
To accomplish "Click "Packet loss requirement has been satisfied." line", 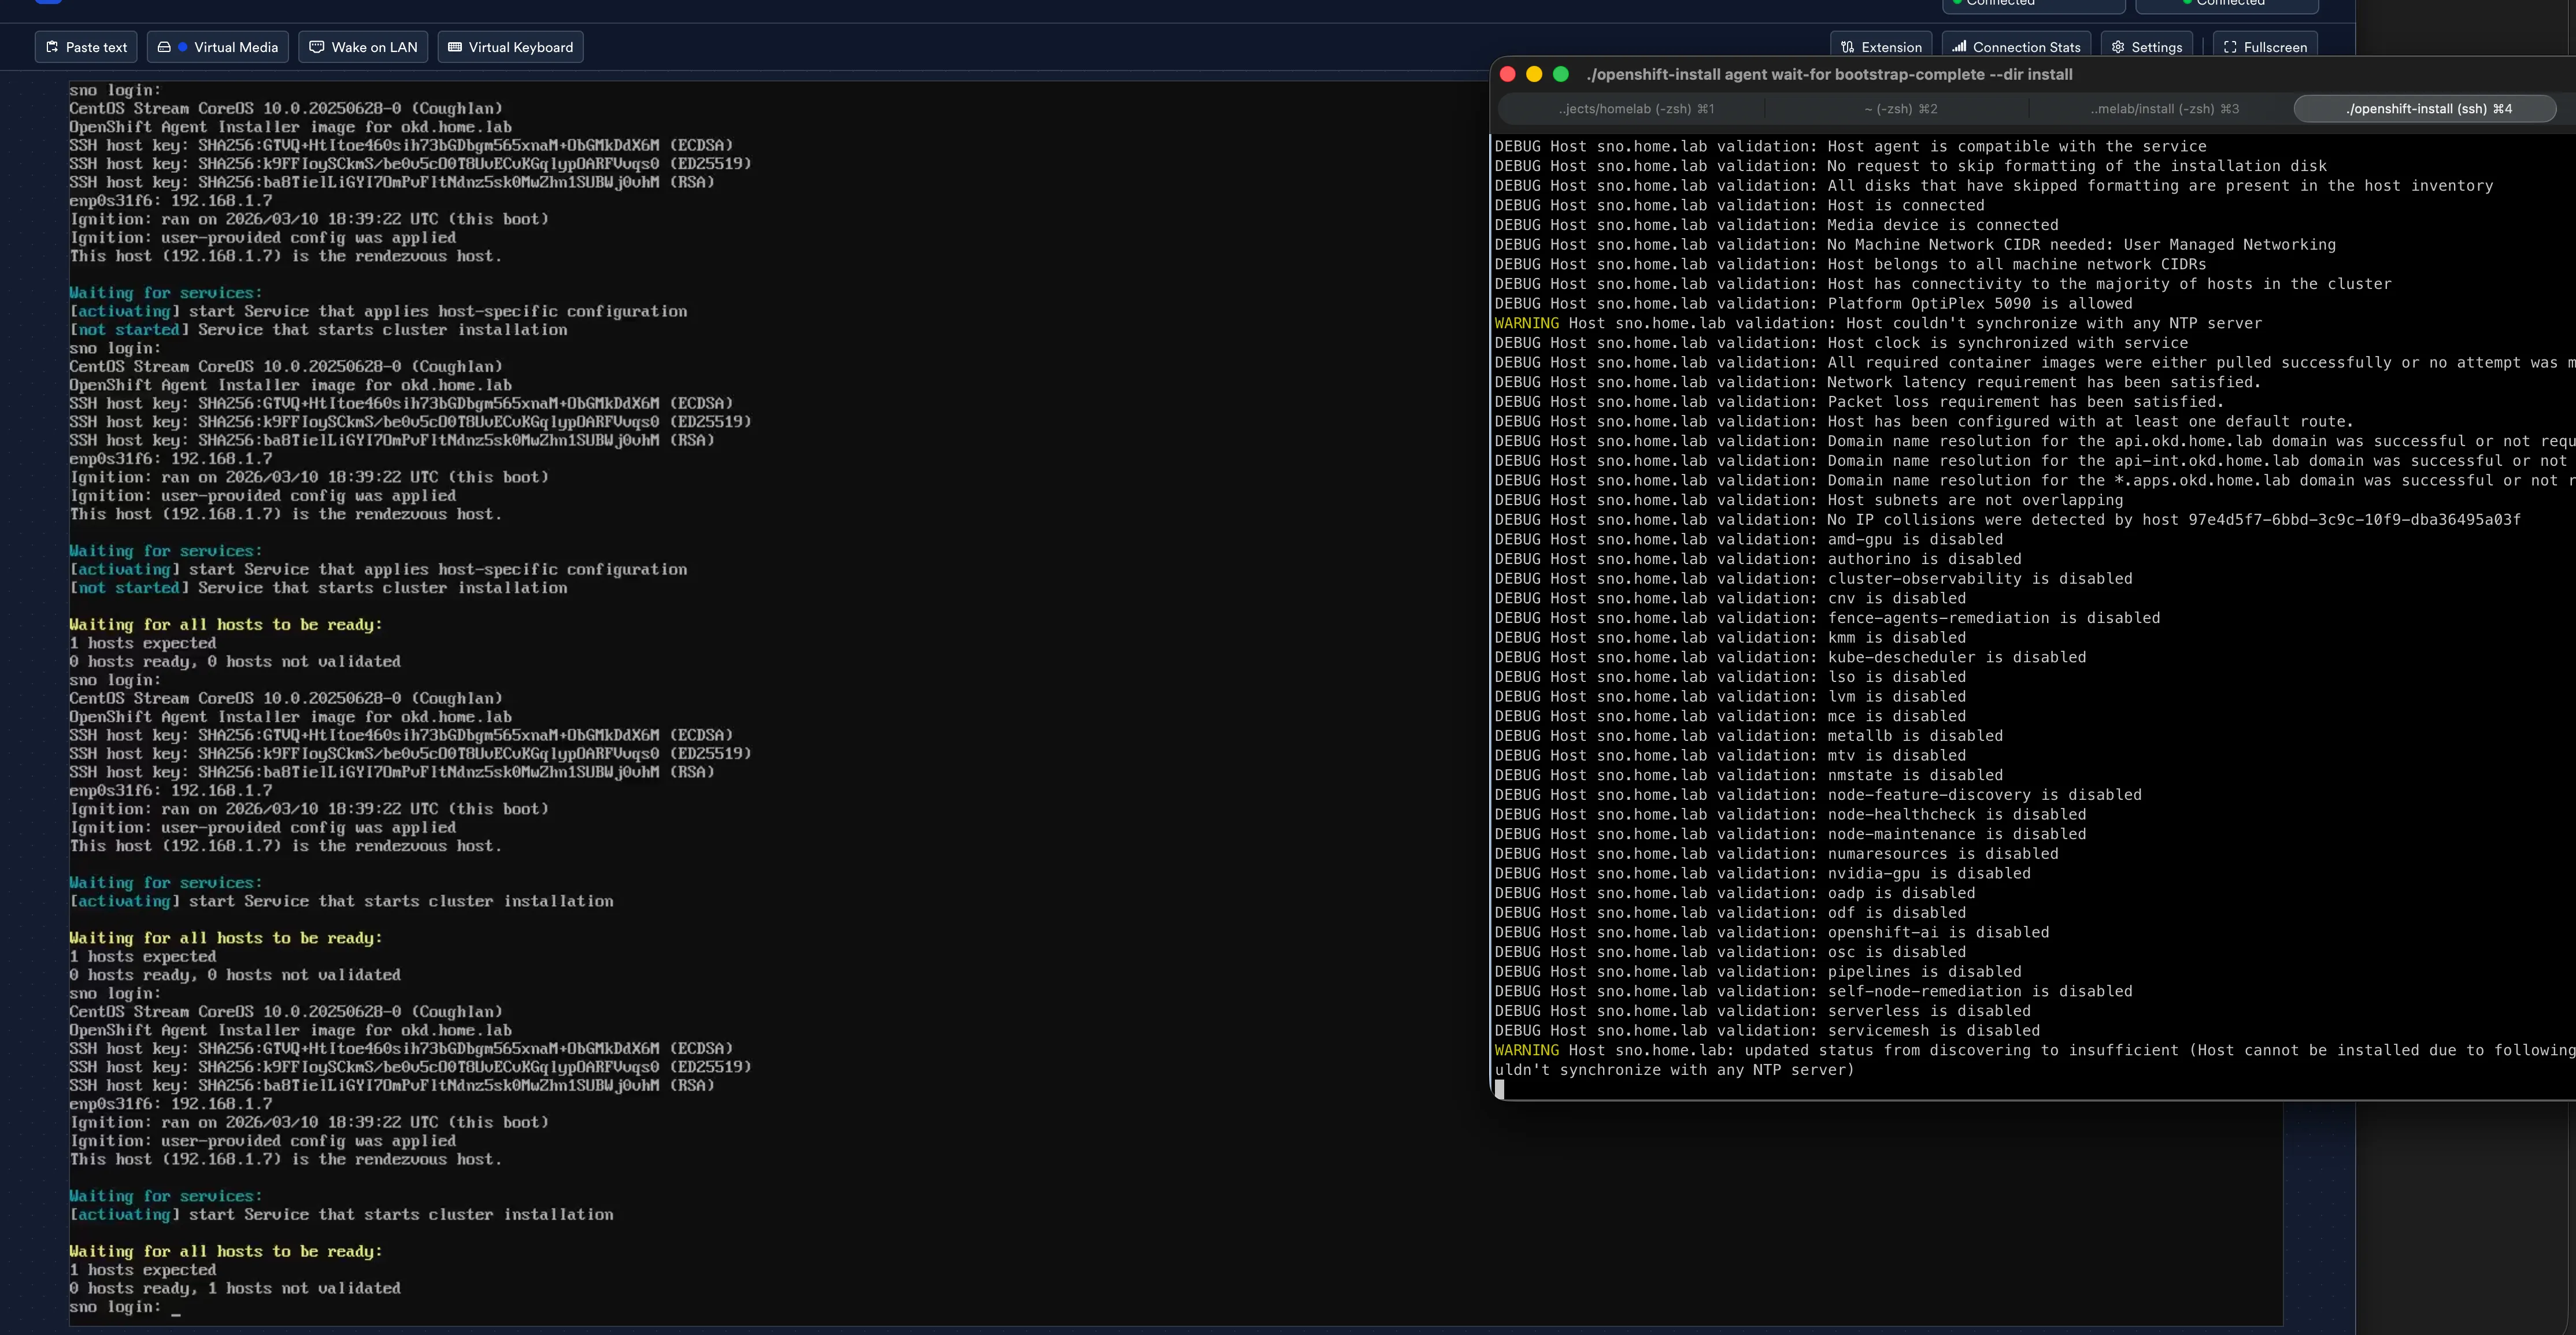I will (x=1860, y=402).
